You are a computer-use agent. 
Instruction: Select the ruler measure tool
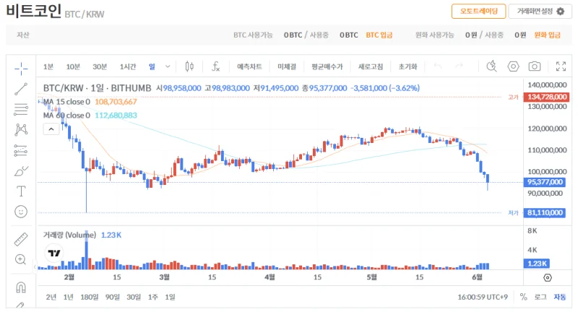coord(21,239)
